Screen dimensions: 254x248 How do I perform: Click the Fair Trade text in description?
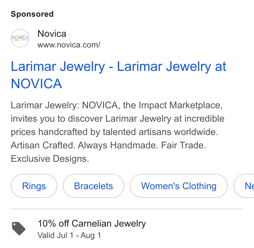[183, 145]
